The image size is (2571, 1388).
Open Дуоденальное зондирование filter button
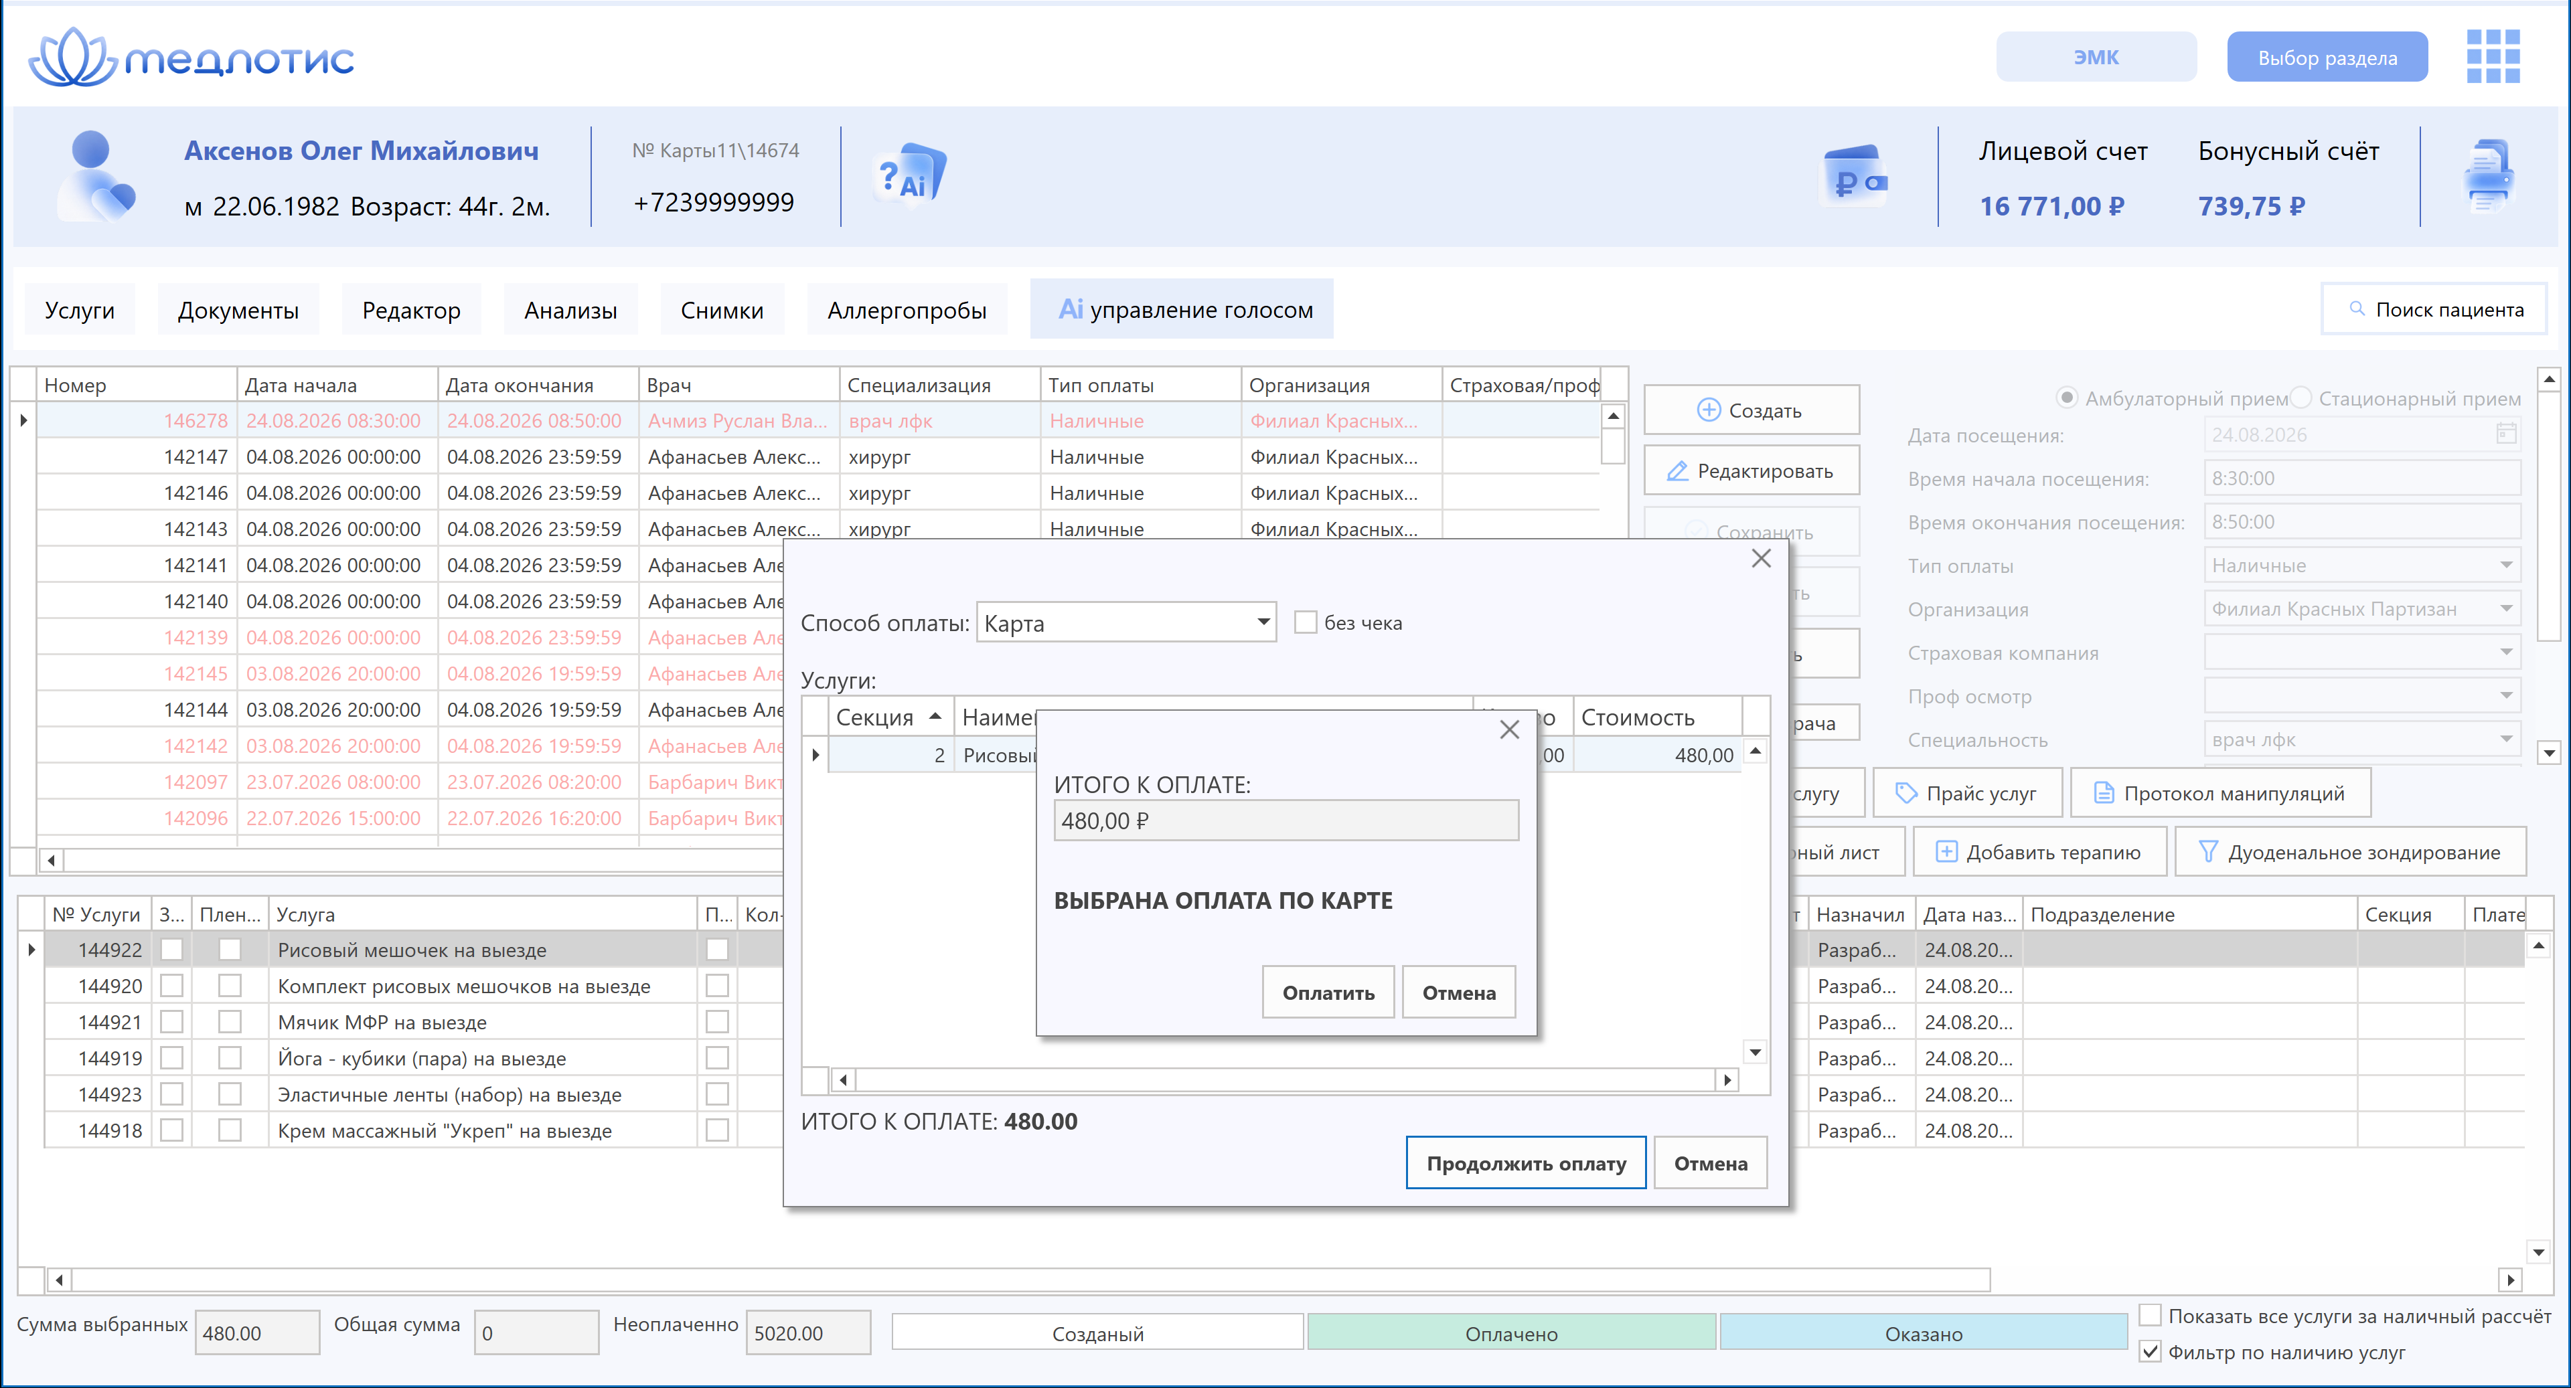coord(2351,852)
